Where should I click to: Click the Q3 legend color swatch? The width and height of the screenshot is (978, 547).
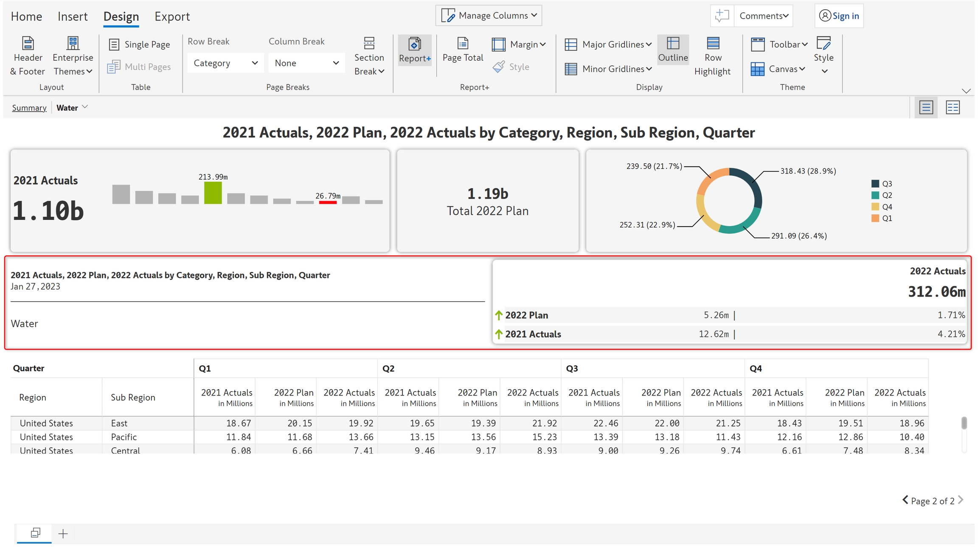[x=875, y=184]
